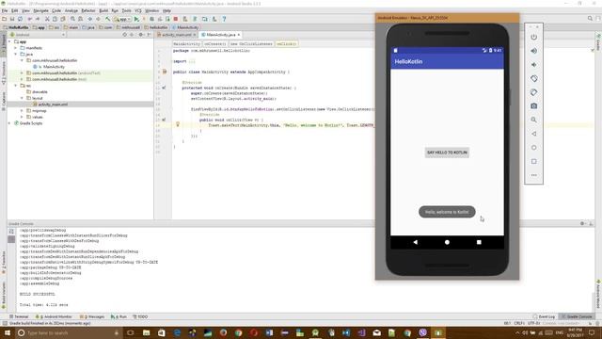Click the Redo arrow toolbar icon

tap(38, 19)
